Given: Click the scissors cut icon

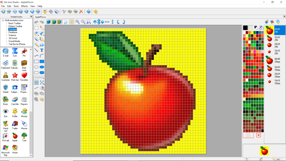Looking at the screenshot, I should (64, 11).
